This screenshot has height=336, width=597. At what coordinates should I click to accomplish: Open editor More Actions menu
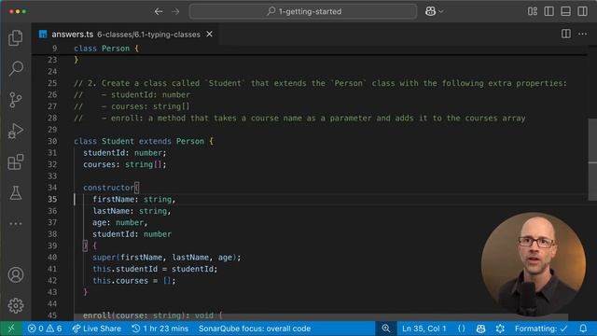point(582,34)
